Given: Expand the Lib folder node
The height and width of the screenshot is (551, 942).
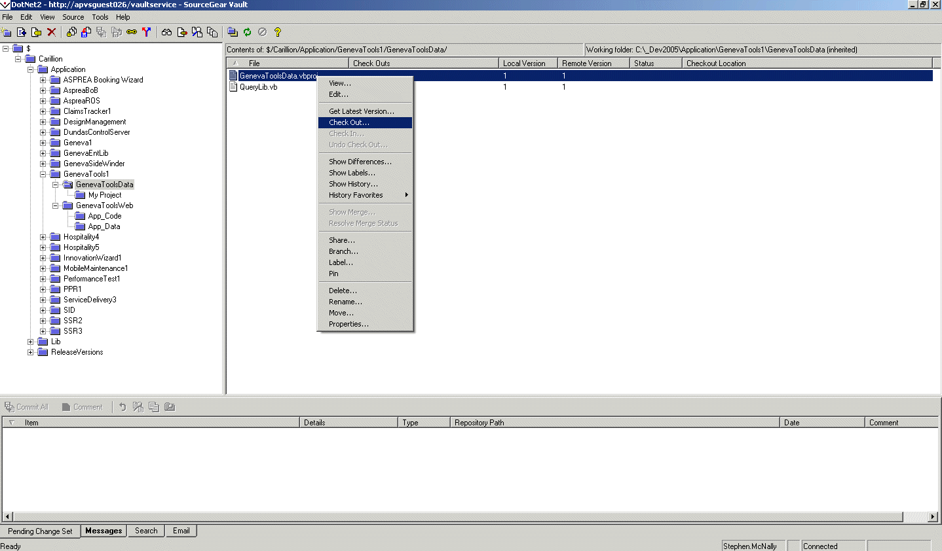Looking at the screenshot, I should coord(31,342).
